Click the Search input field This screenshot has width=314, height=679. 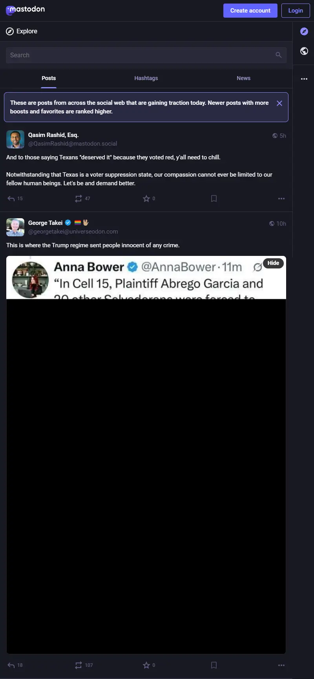click(146, 55)
